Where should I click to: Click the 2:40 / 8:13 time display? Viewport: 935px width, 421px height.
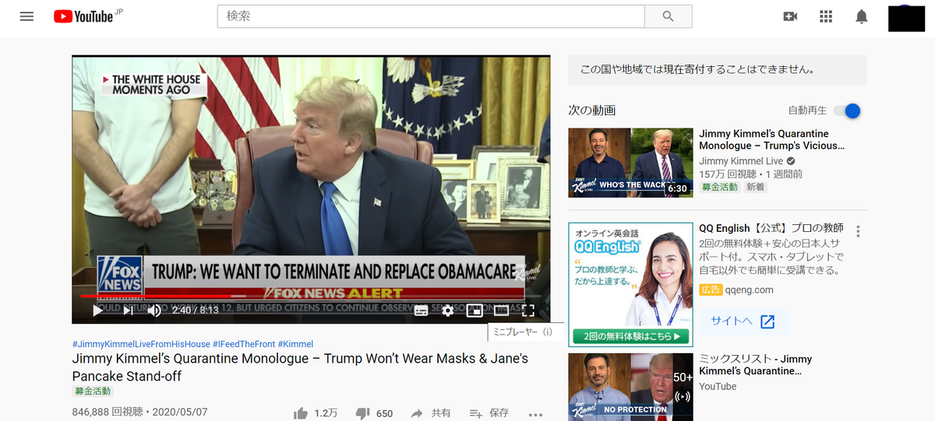(196, 310)
